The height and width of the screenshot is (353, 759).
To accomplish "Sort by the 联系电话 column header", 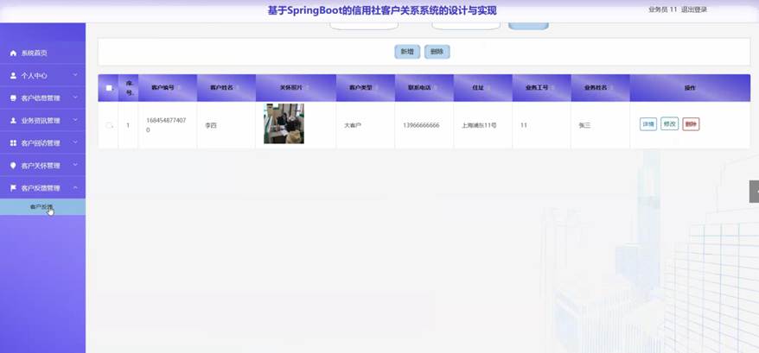I will point(424,88).
